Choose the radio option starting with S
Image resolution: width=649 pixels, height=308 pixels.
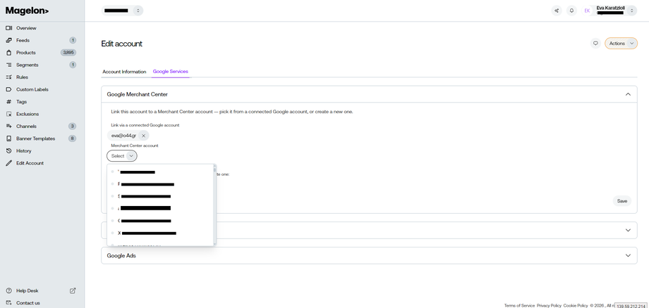[x=113, y=196]
